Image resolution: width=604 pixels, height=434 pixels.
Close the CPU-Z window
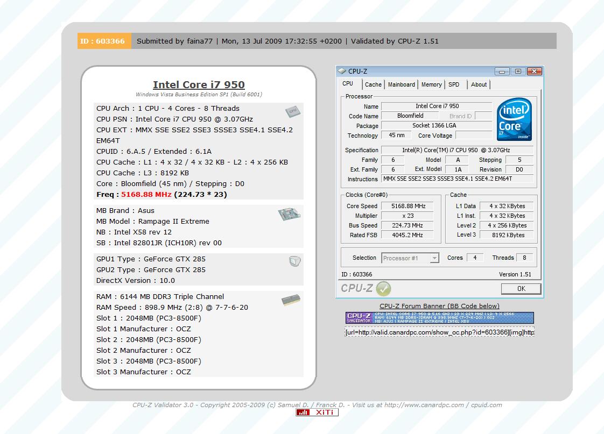pos(535,71)
